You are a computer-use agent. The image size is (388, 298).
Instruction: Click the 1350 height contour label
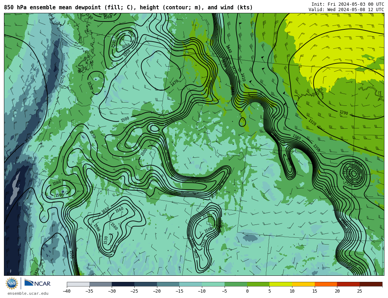(317, 147)
